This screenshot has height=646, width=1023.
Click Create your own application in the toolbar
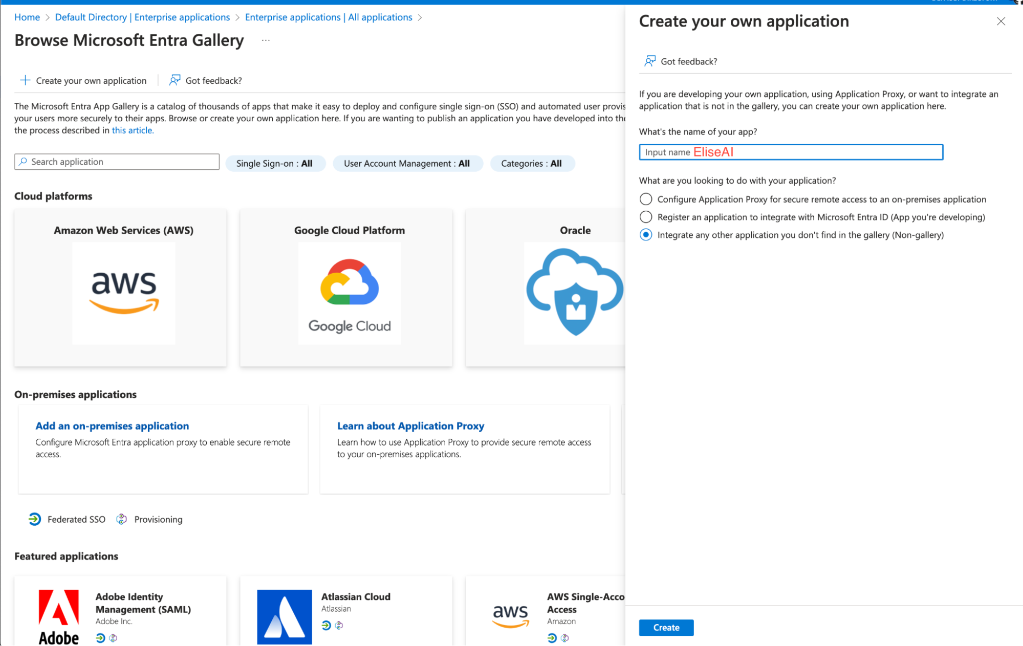coord(83,80)
